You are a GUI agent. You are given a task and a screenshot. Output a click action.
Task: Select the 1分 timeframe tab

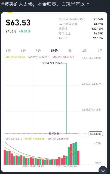point(23,51)
